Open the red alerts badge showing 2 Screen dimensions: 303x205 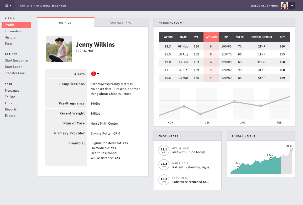[x=93, y=74]
